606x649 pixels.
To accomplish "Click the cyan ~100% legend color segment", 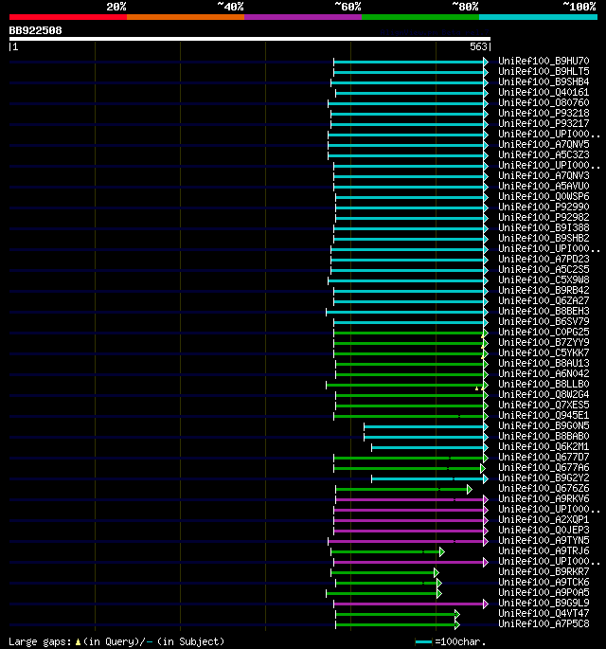I will pyautogui.click(x=538, y=17).
